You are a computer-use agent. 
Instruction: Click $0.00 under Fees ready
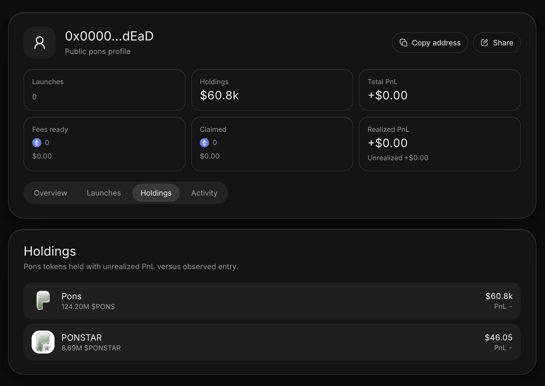pos(42,156)
